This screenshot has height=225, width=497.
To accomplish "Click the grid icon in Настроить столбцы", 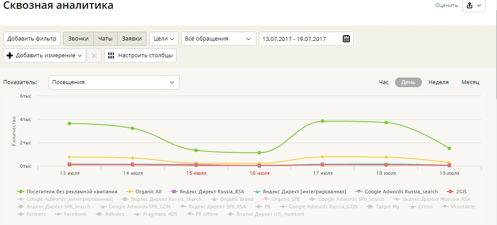I will click(111, 55).
